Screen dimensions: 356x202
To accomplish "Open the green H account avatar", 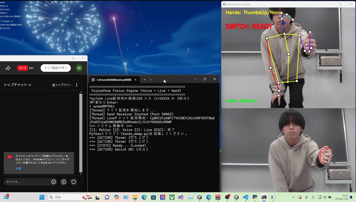I will [79, 68].
